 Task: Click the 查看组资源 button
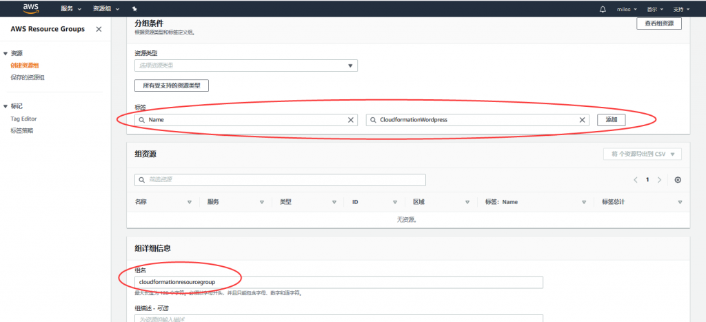[658, 23]
